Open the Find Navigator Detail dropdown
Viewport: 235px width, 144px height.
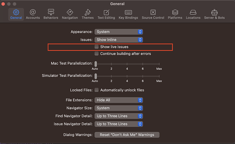pyautogui.click(x=119, y=116)
